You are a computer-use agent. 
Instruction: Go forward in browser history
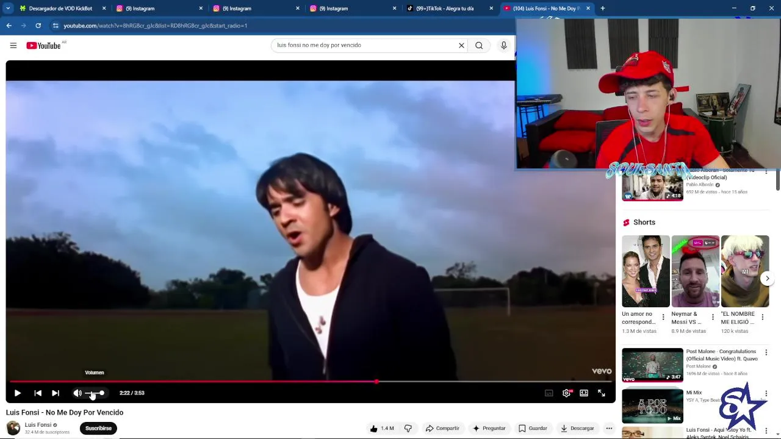click(23, 26)
